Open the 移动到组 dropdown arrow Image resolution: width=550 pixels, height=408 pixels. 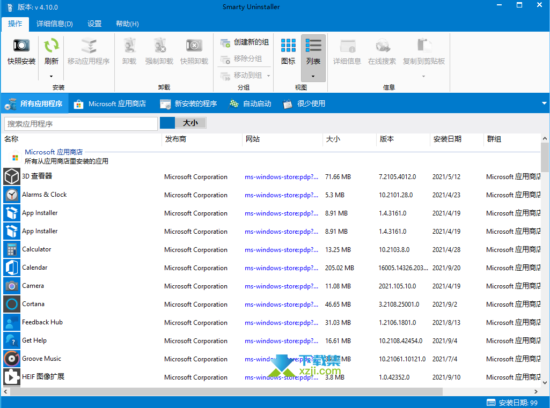pos(269,76)
